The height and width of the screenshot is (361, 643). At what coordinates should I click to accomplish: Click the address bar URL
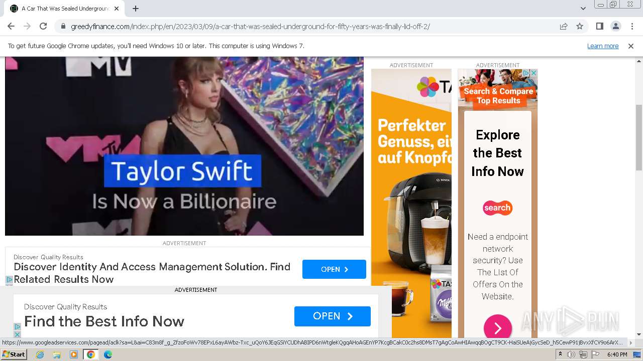(250, 27)
